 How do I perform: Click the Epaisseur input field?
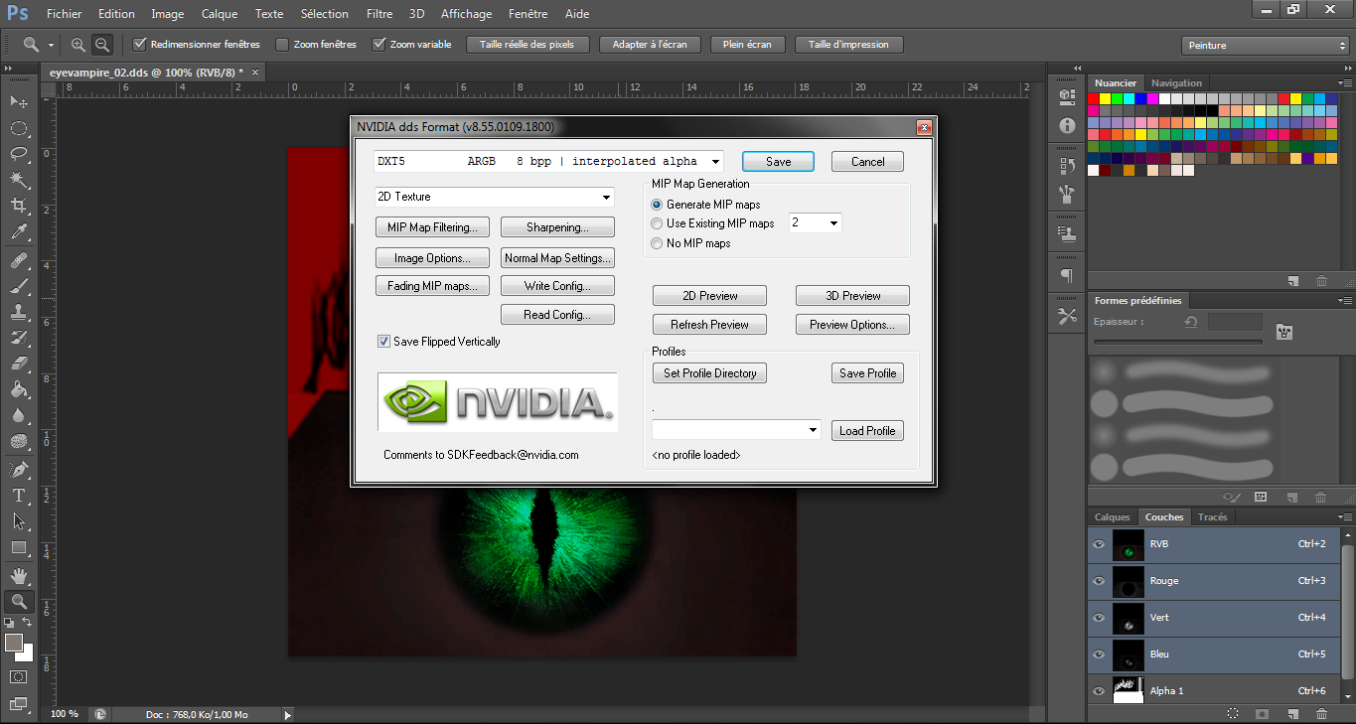coord(1235,320)
